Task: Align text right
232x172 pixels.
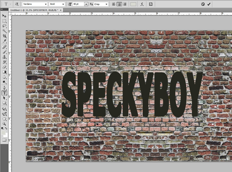Action: (x=125, y=4)
